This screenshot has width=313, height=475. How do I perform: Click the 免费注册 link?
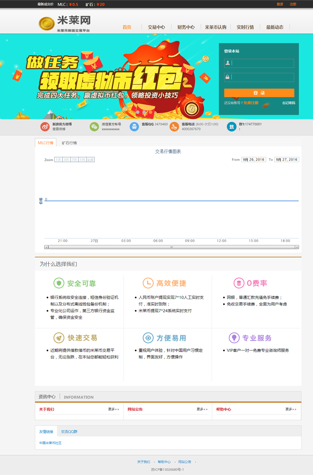coord(251,103)
